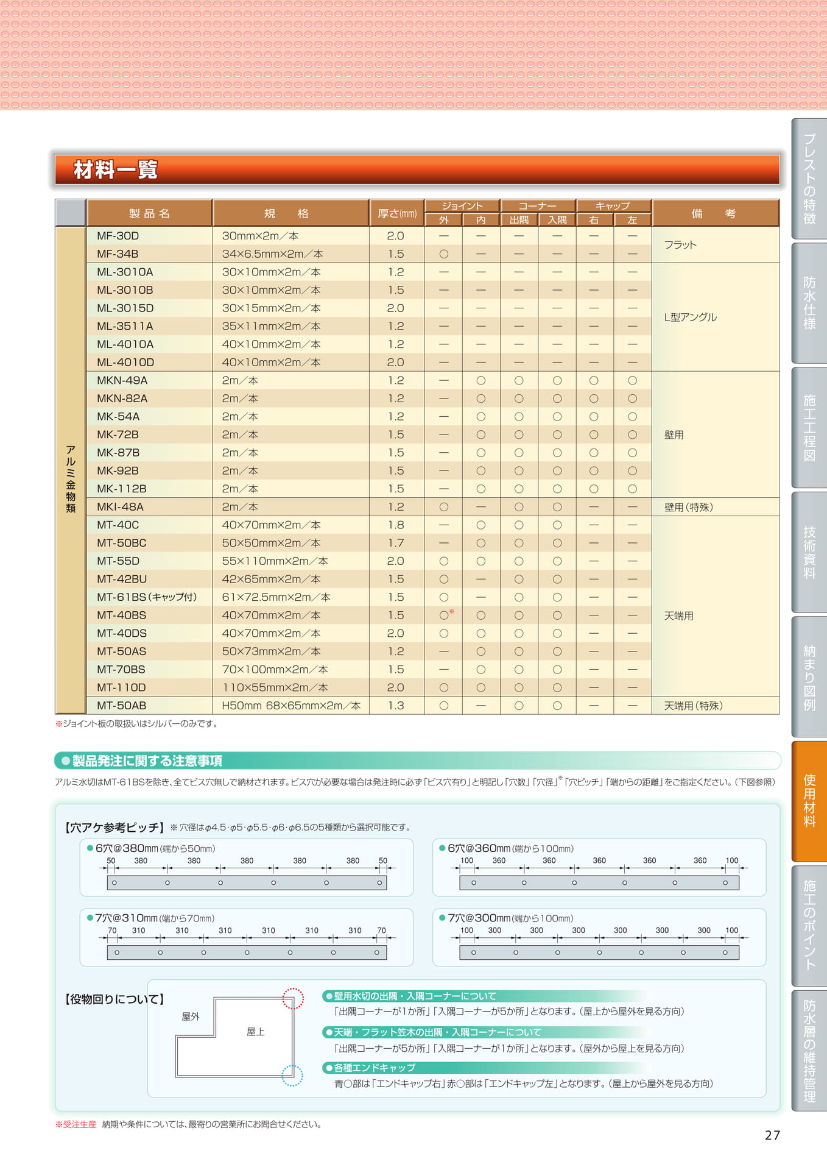Select product name MKN-49A

122,380
